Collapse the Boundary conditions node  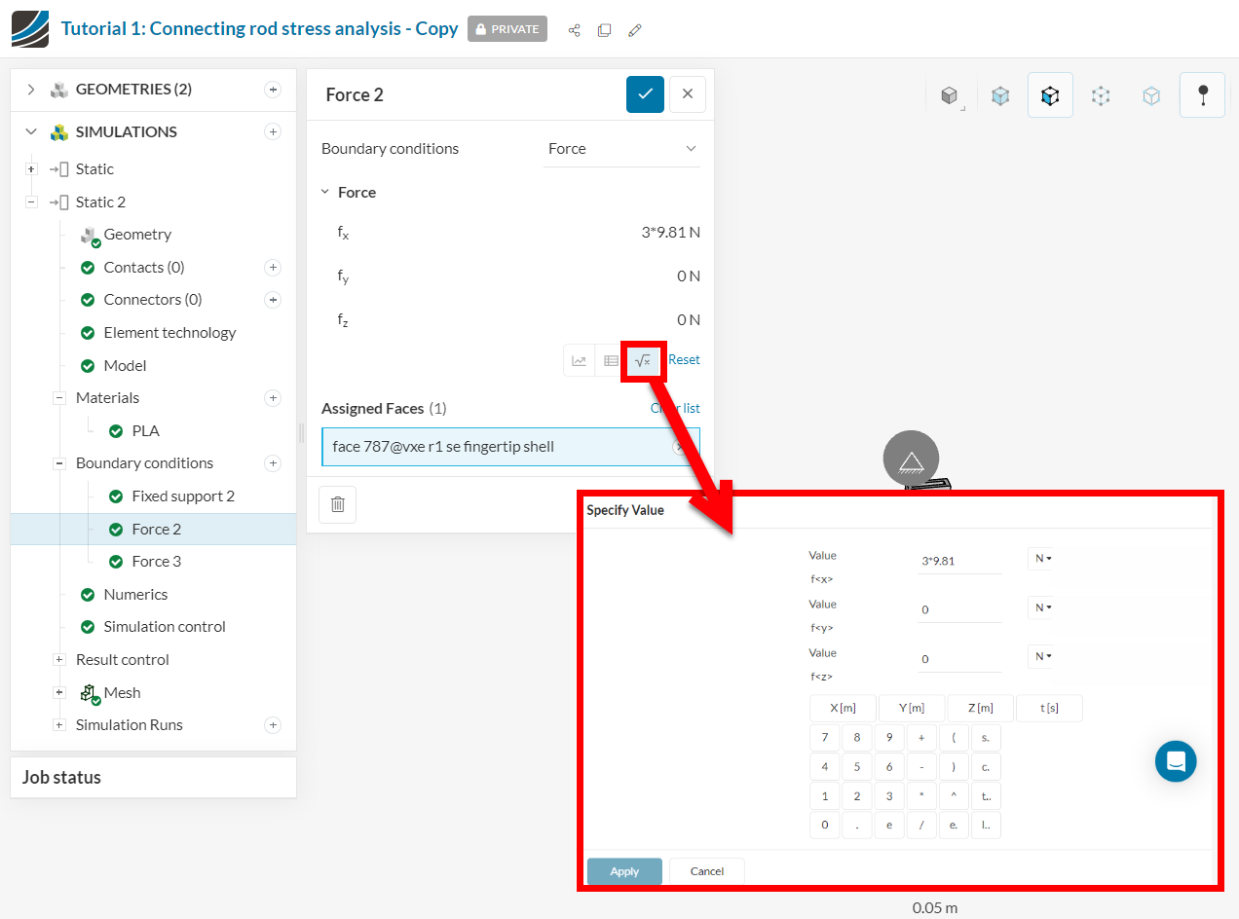pos(59,463)
